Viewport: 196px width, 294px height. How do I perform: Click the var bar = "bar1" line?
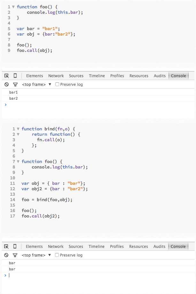click(x=38, y=29)
